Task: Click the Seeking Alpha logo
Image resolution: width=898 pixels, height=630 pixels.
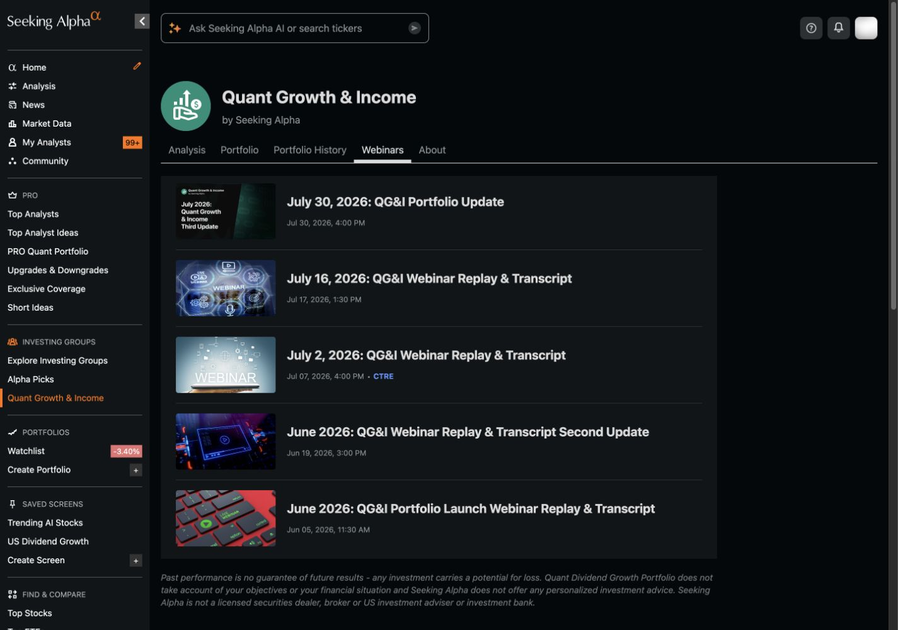Action: (x=54, y=20)
